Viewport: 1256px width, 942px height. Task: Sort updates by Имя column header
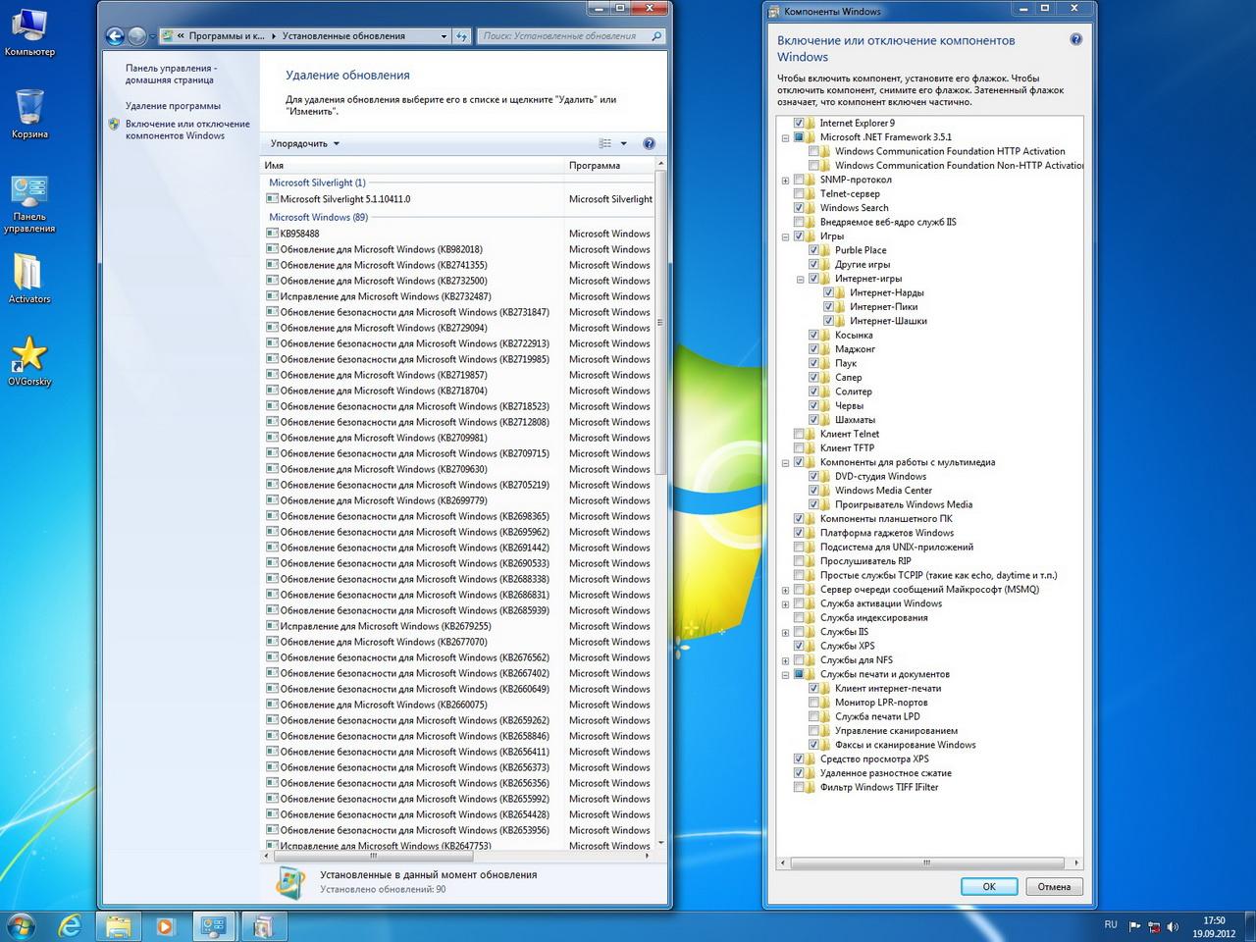coord(413,165)
